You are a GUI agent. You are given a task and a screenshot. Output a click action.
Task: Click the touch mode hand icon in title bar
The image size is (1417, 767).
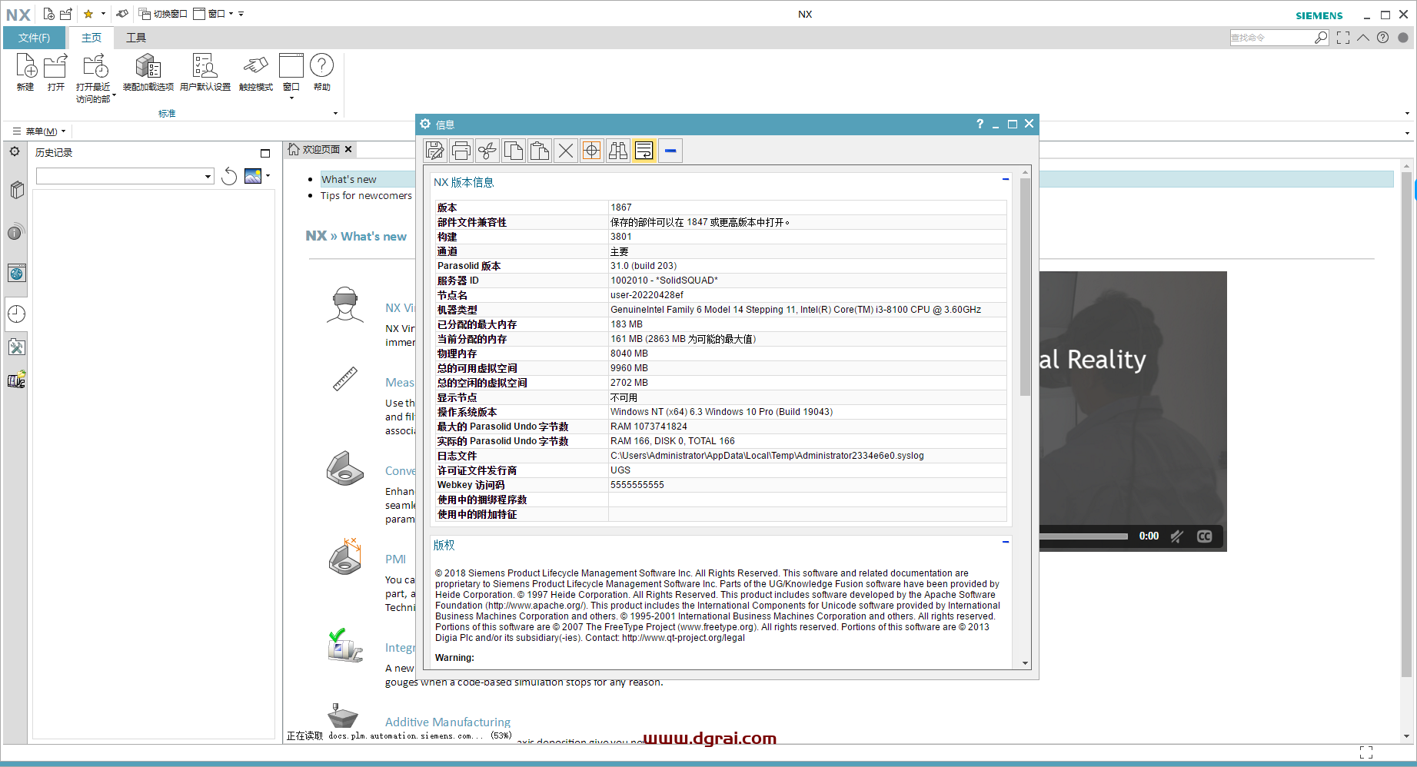coord(122,14)
